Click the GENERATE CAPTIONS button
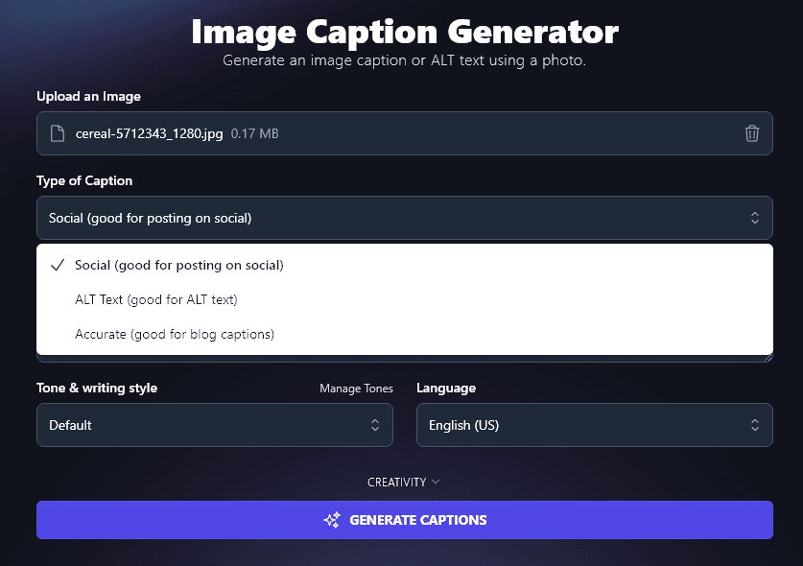 point(404,519)
